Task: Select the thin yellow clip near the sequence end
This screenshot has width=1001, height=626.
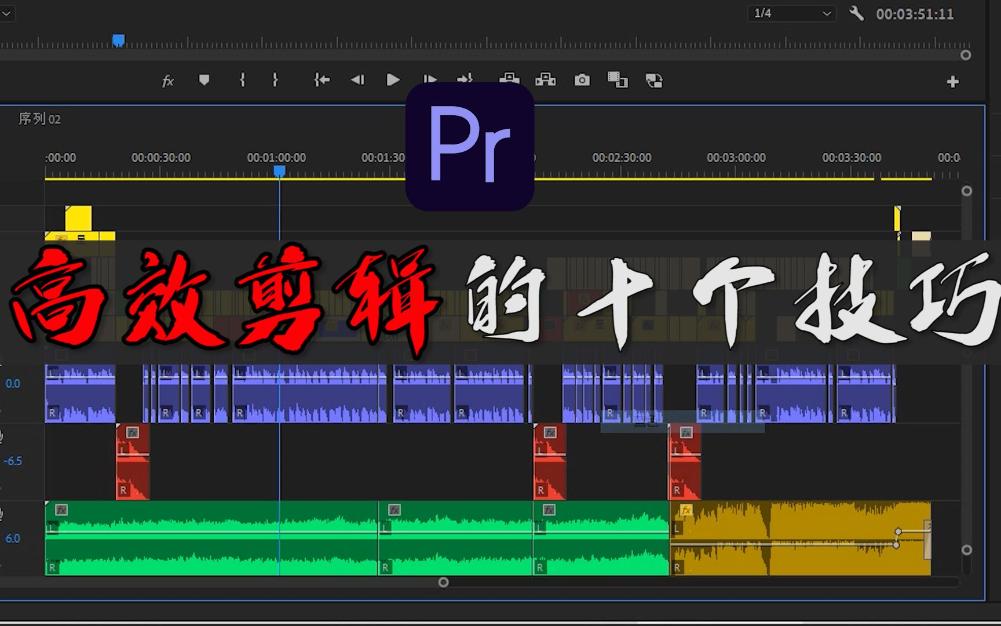Action: [897, 219]
